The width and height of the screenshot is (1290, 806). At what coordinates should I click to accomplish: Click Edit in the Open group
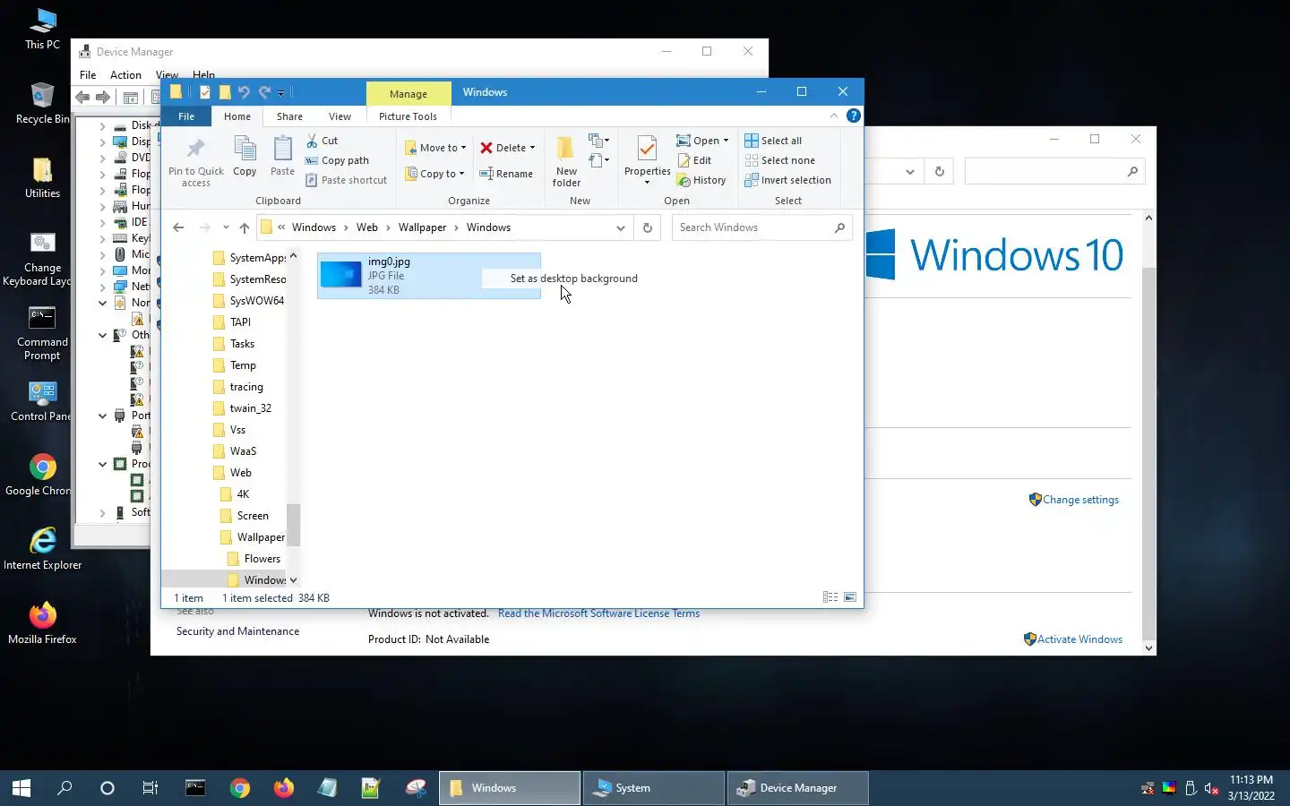[x=694, y=160]
